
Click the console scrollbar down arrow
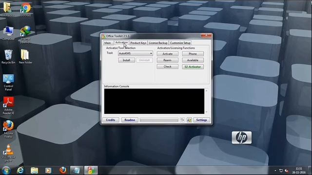click(206, 112)
